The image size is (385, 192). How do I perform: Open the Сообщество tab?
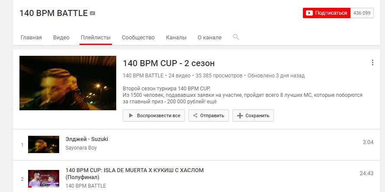click(x=138, y=38)
